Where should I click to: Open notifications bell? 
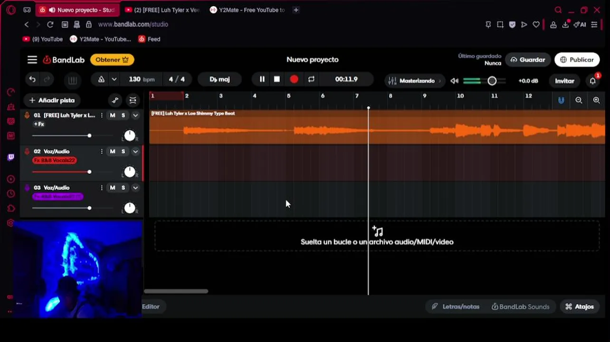click(593, 81)
